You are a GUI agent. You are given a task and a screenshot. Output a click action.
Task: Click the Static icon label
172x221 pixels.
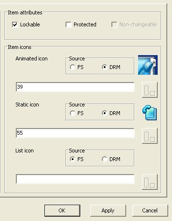(27, 105)
